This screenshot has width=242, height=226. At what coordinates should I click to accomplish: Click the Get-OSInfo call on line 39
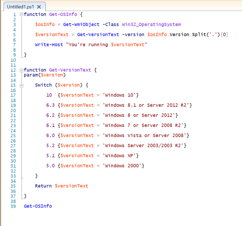pos(38,206)
